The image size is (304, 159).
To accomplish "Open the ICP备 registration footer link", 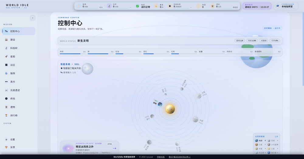I will pos(180,157).
